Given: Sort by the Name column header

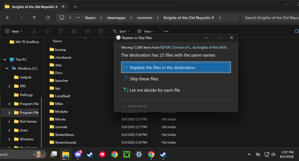Looking at the screenshot, I should pos(57,41).
